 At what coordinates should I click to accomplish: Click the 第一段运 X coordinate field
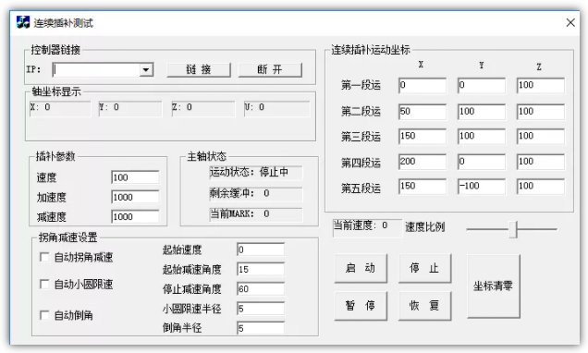pos(423,85)
